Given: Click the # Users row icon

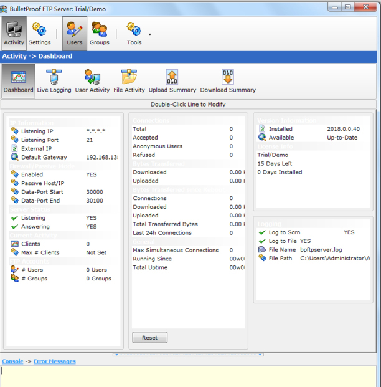Looking at the screenshot, I should (14, 269).
